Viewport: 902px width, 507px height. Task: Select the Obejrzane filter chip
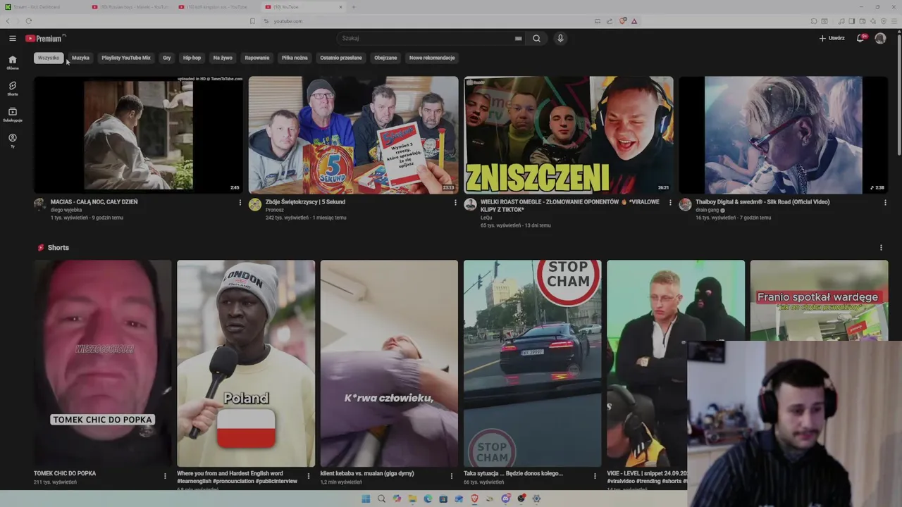[385, 58]
